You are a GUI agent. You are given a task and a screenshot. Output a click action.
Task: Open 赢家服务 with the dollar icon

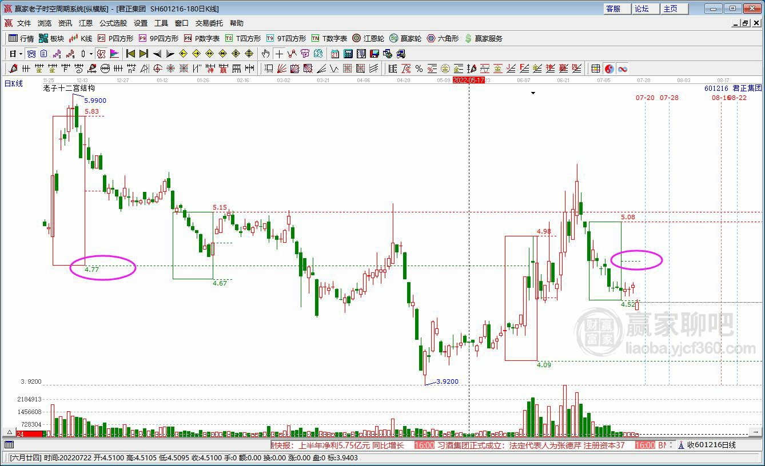[x=484, y=38]
